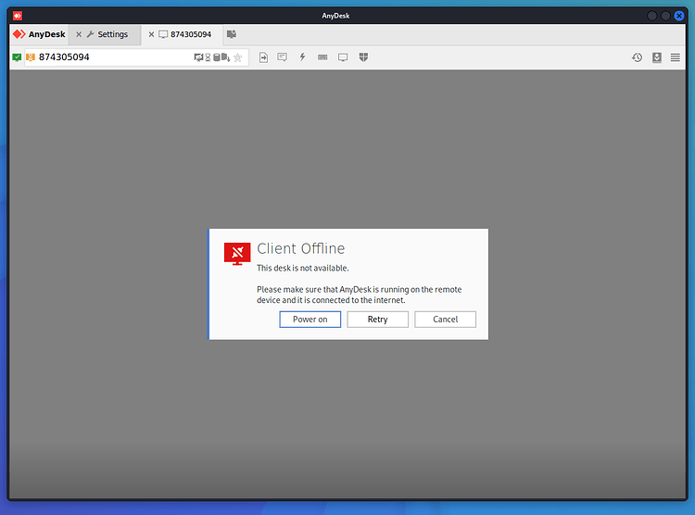
Task: Add address to favorites with star icon
Action: 238,57
